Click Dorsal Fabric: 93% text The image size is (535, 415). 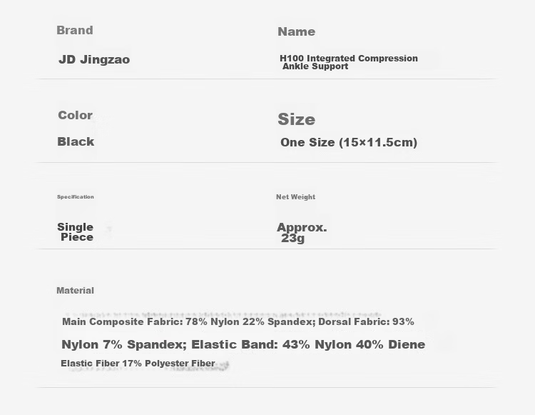pos(366,321)
